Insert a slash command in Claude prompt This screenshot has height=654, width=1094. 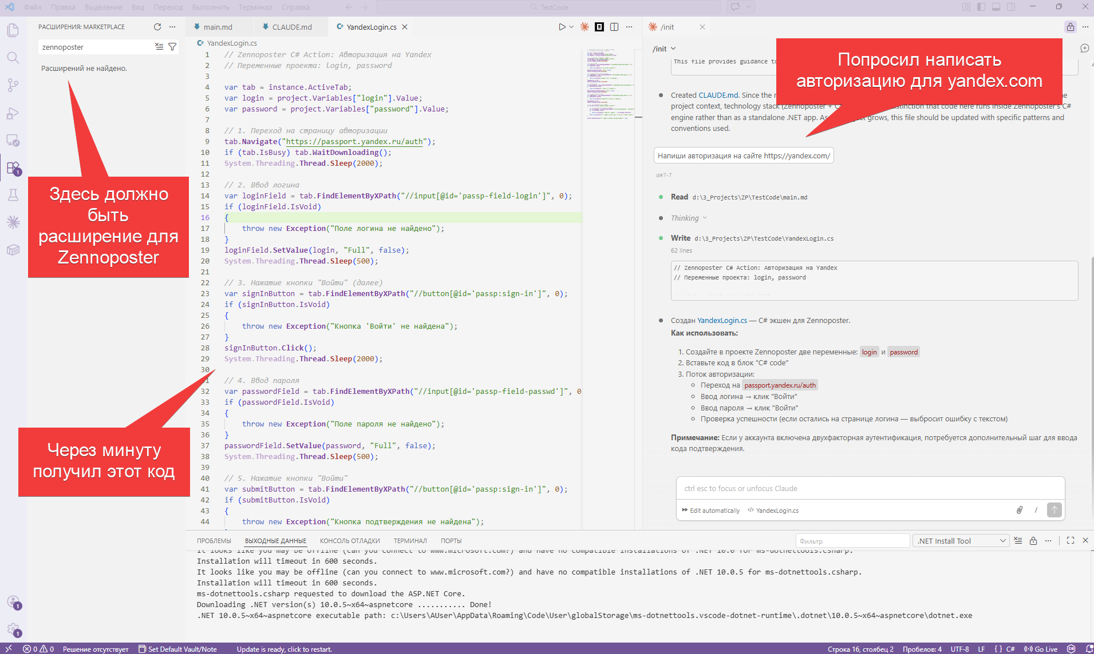pos(1036,510)
